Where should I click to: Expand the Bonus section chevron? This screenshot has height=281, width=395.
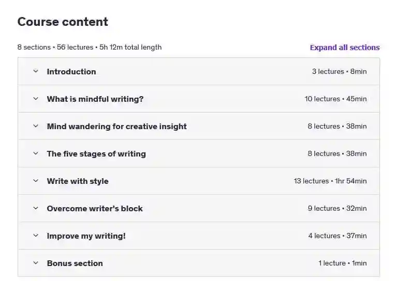tap(36, 263)
